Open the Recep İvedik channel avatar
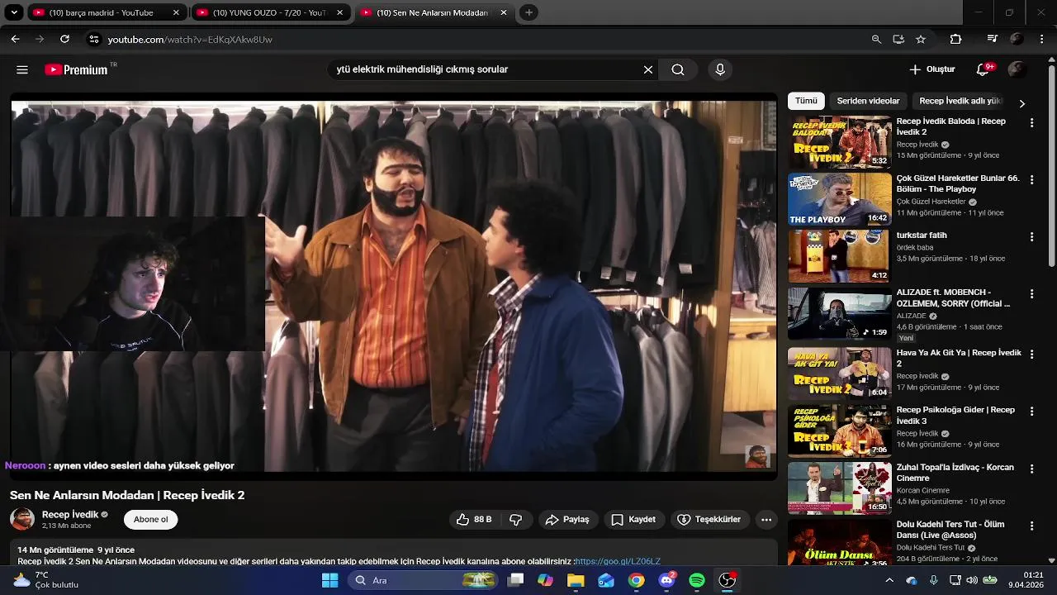This screenshot has height=595, width=1057. click(x=22, y=520)
